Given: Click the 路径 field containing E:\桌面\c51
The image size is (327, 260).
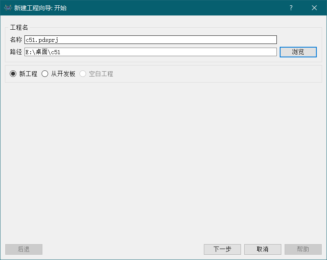Looking at the screenshot, I should point(150,52).
